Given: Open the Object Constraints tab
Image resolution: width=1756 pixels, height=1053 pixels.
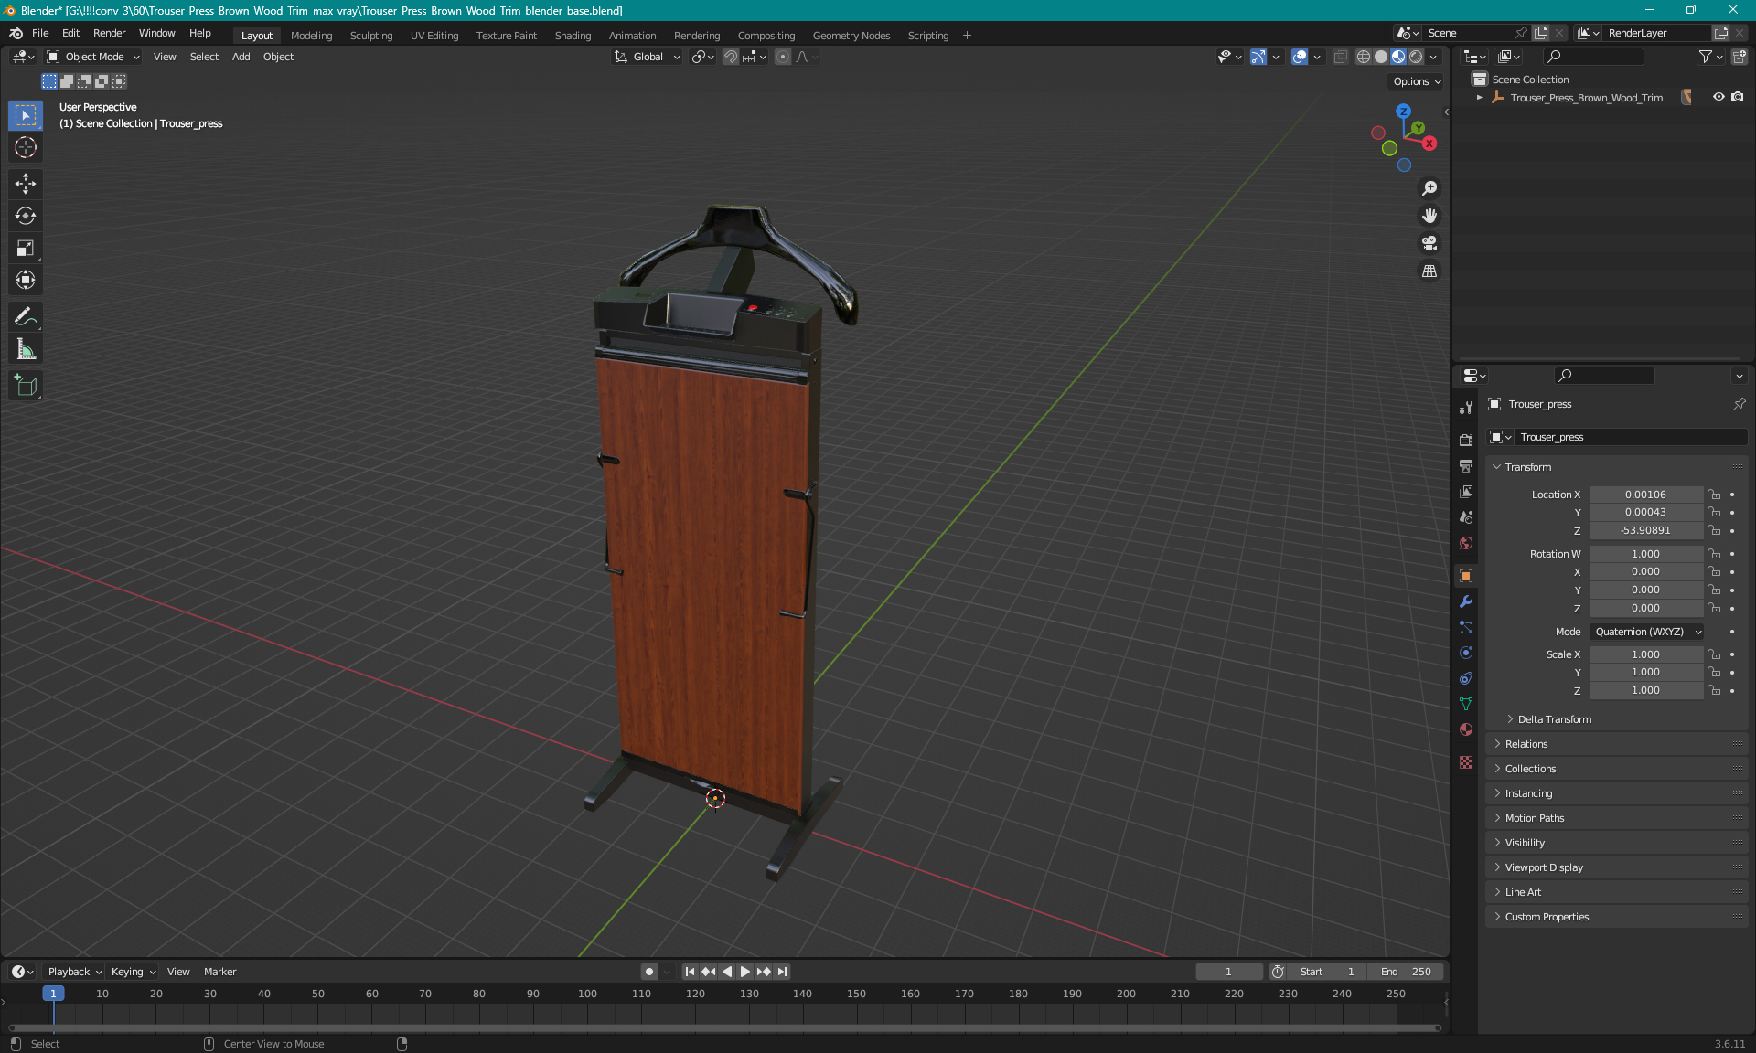Looking at the screenshot, I should (x=1466, y=678).
